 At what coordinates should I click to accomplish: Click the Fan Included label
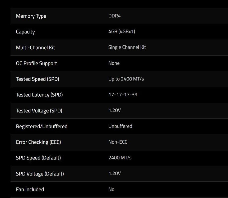30,190
